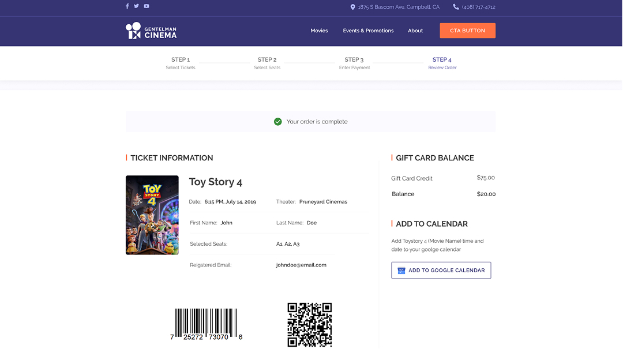
Task: Click the green order complete checkmark
Action: point(277,122)
